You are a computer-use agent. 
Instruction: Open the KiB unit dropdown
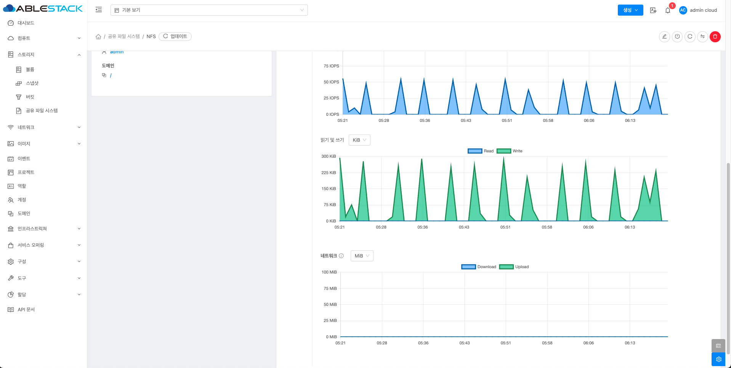coord(359,140)
